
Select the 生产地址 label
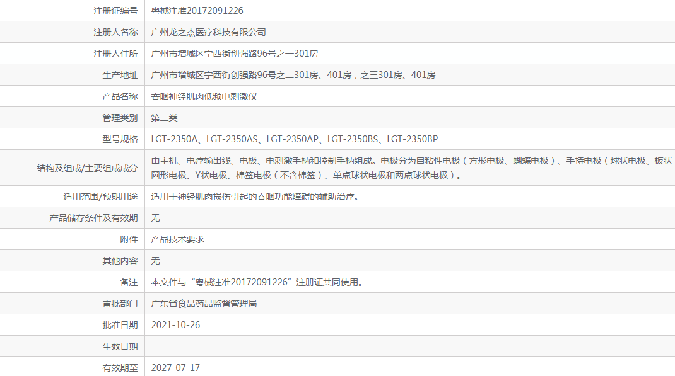click(120, 75)
